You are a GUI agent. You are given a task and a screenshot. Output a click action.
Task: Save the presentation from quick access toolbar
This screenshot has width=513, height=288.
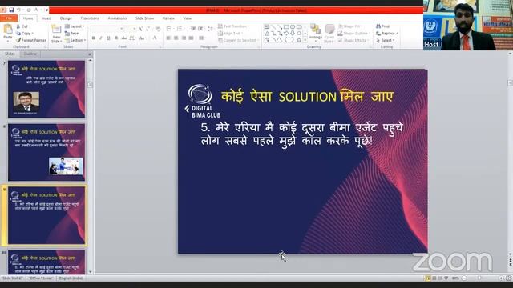[11, 10]
